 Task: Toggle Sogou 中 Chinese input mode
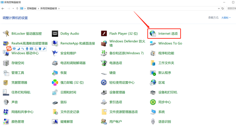[14, 49]
